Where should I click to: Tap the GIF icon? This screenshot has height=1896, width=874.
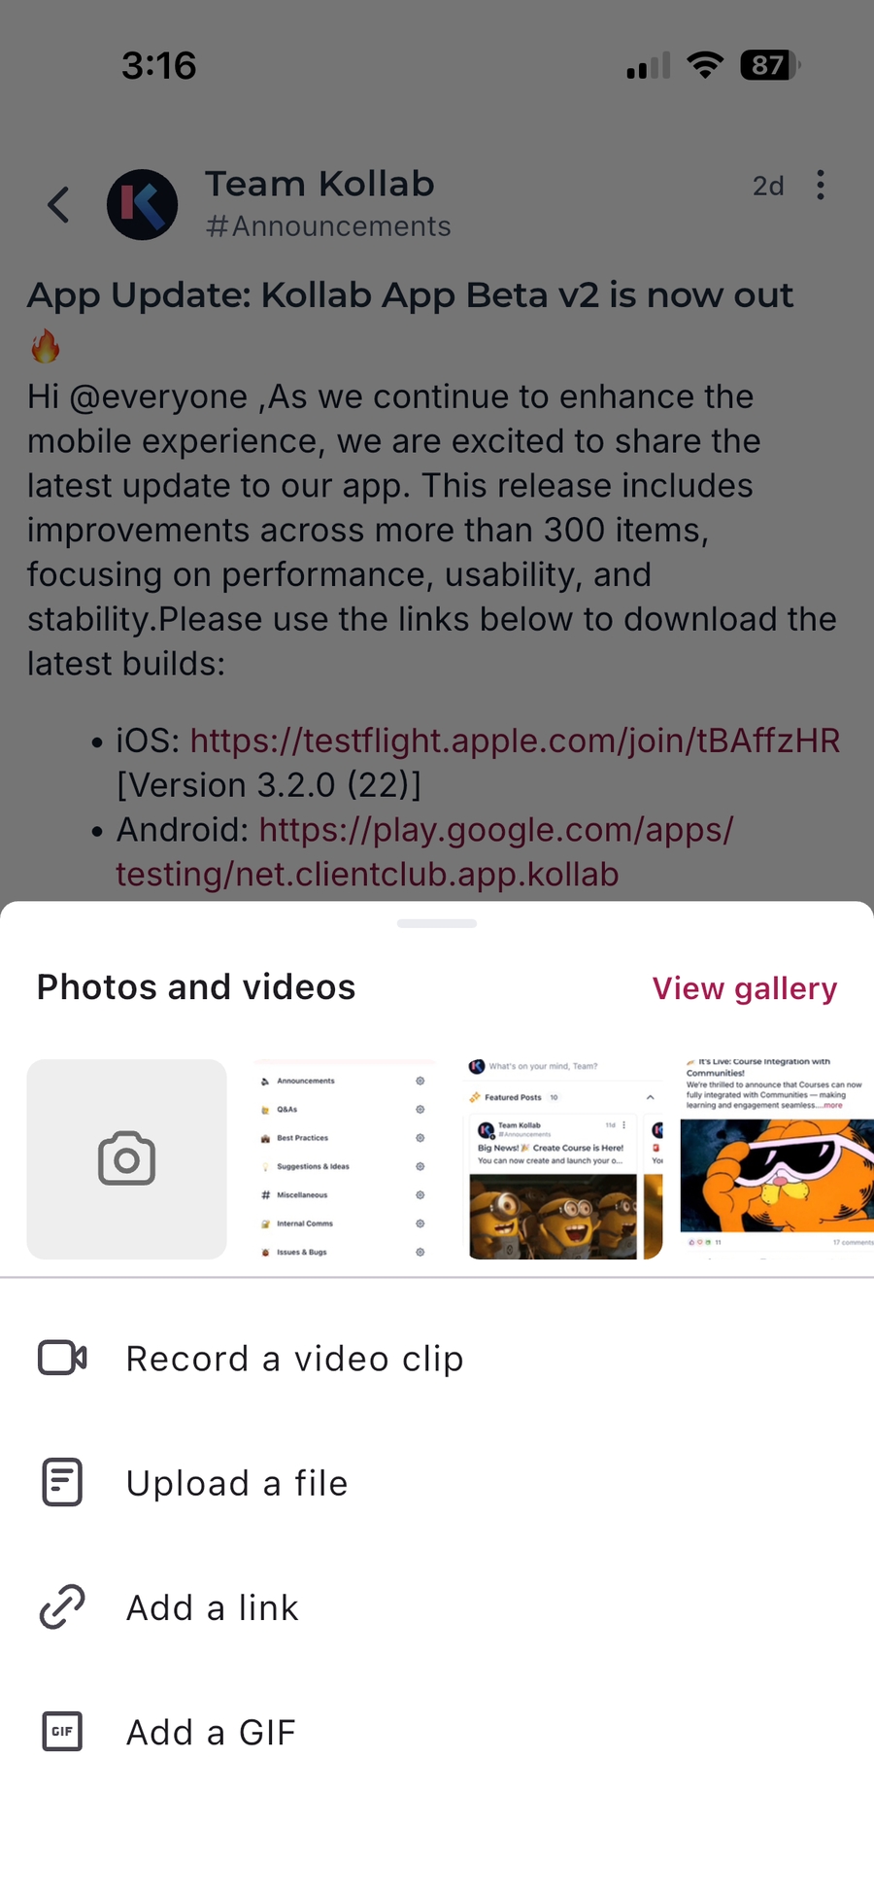[62, 1731]
